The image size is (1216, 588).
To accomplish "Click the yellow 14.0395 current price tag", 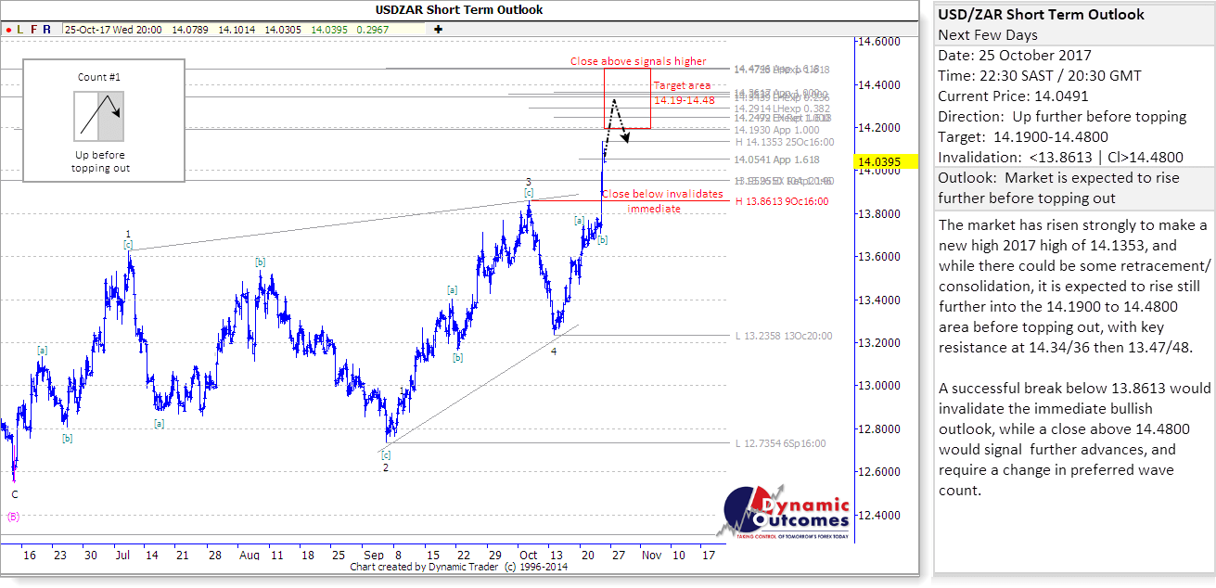I will pyautogui.click(x=888, y=162).
